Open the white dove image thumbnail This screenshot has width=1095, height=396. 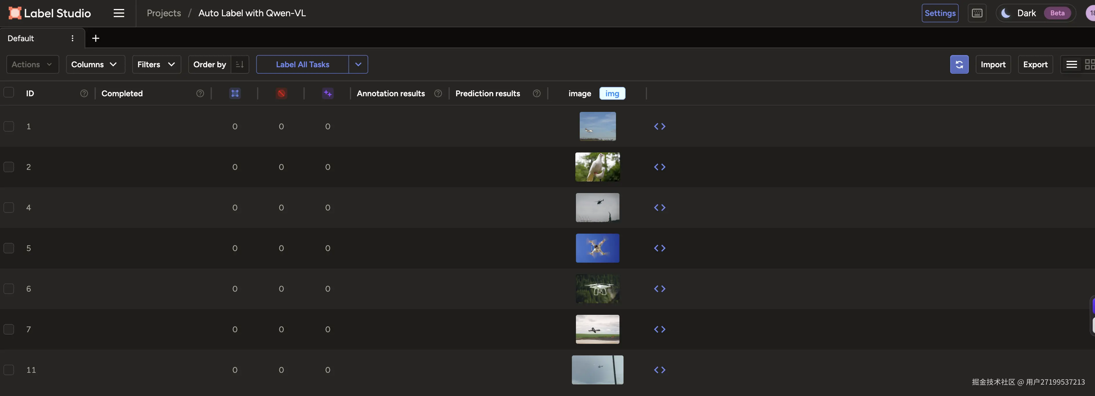tap(597, 167)
